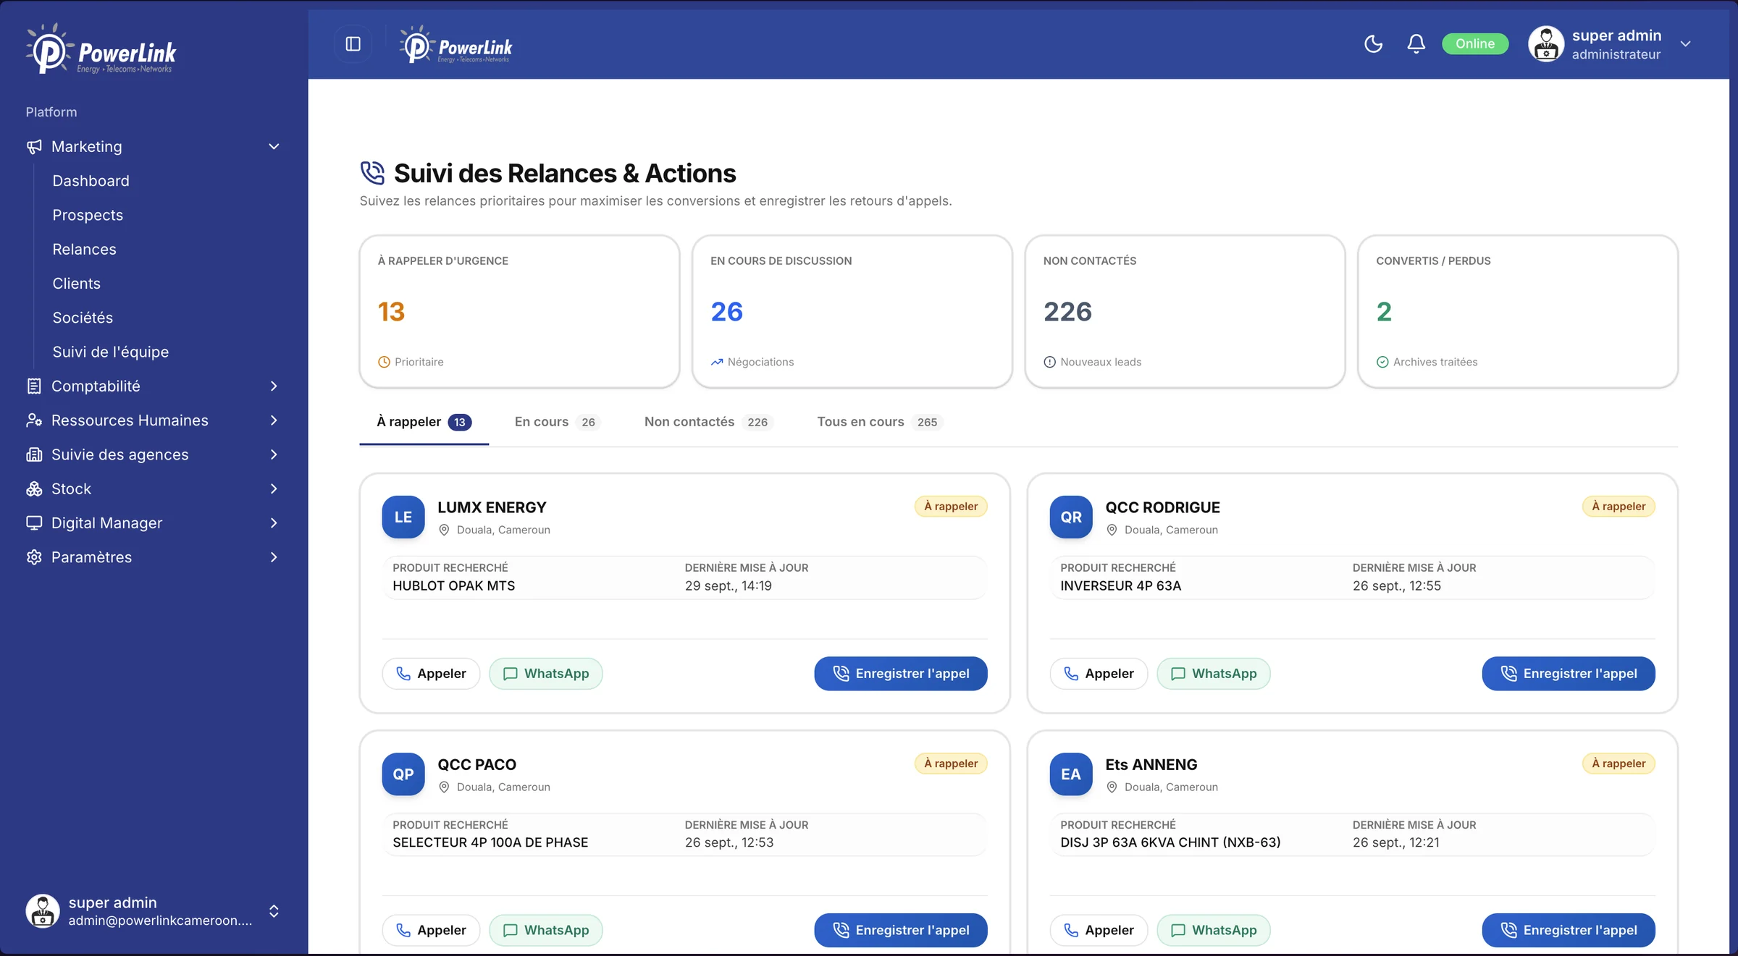
Task: Switch to dark mode moon icon
Action: (x=1373, y=44)
